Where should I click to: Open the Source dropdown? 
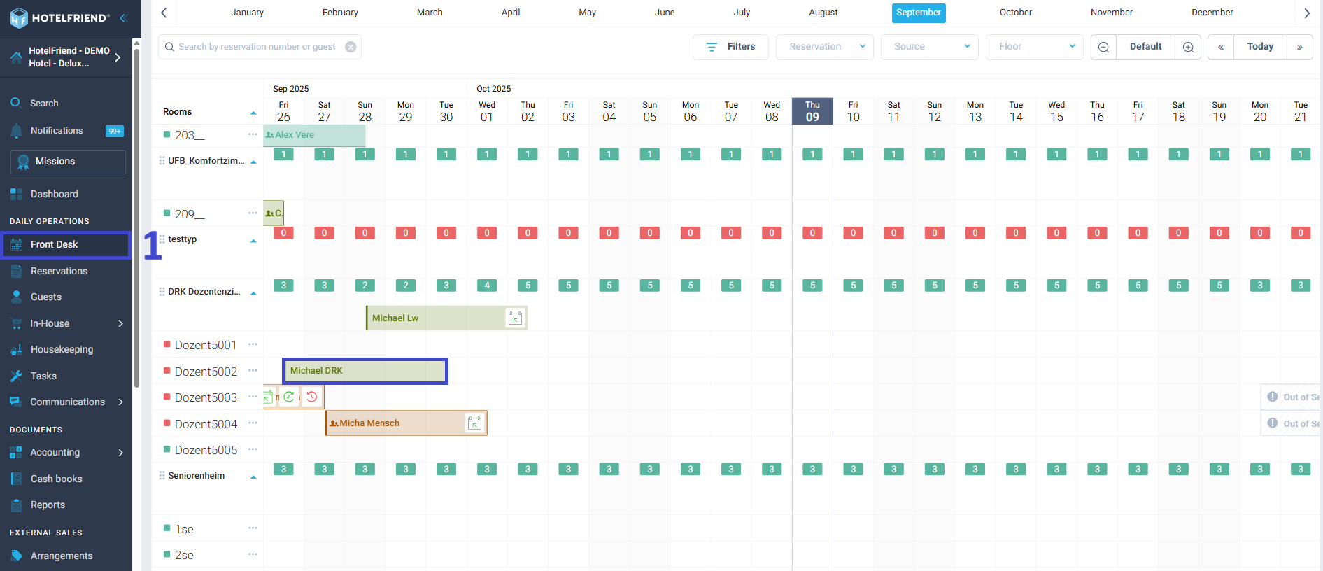point(929,47)
